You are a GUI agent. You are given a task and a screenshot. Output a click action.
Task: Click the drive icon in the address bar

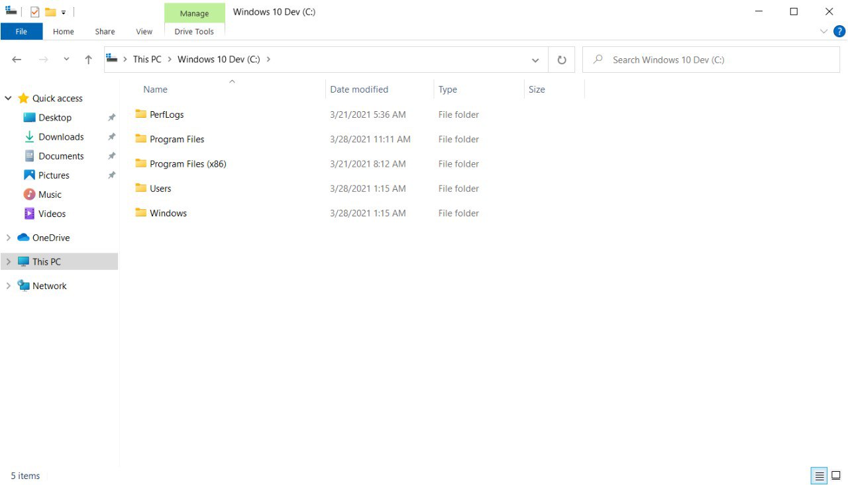point(112,59)
